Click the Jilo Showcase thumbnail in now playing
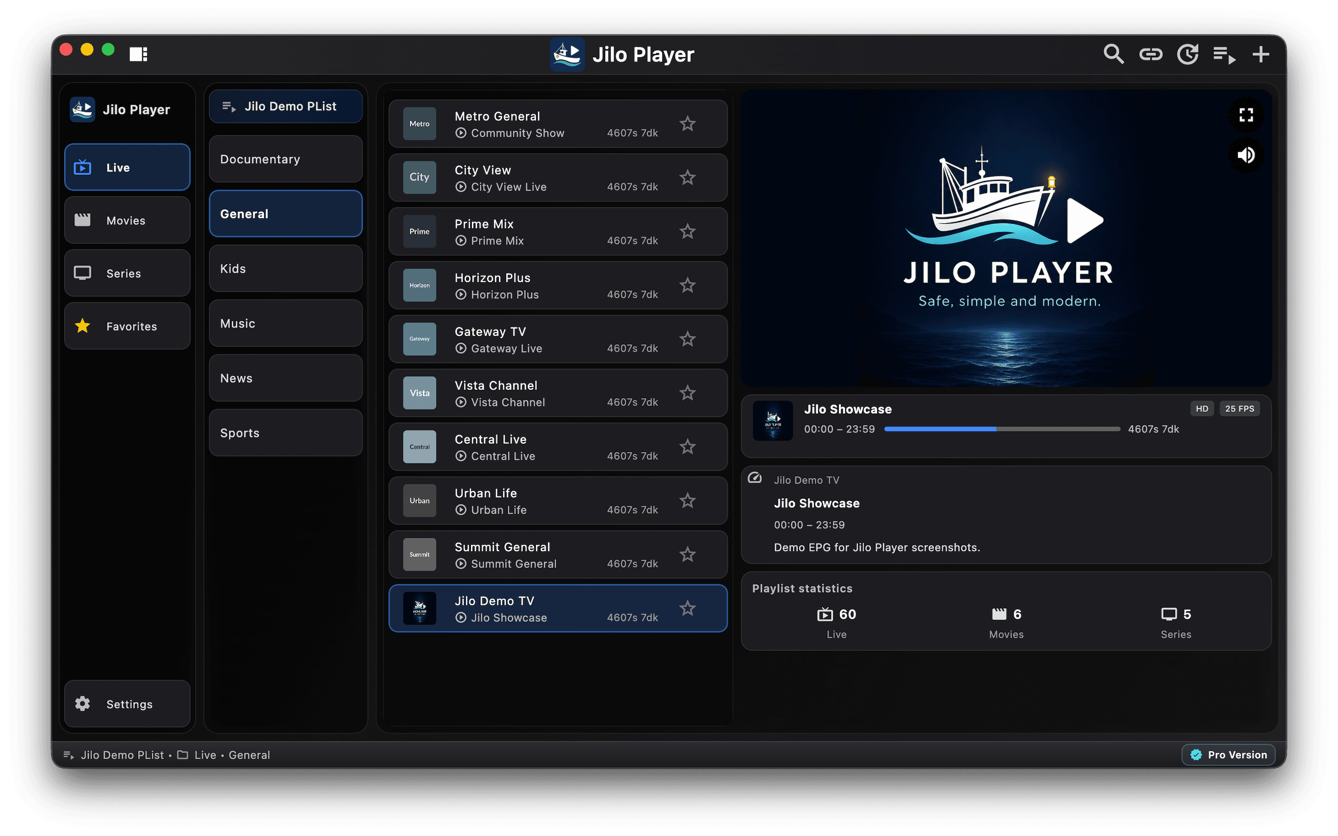Screen dimensions: 1338x836 773,421
